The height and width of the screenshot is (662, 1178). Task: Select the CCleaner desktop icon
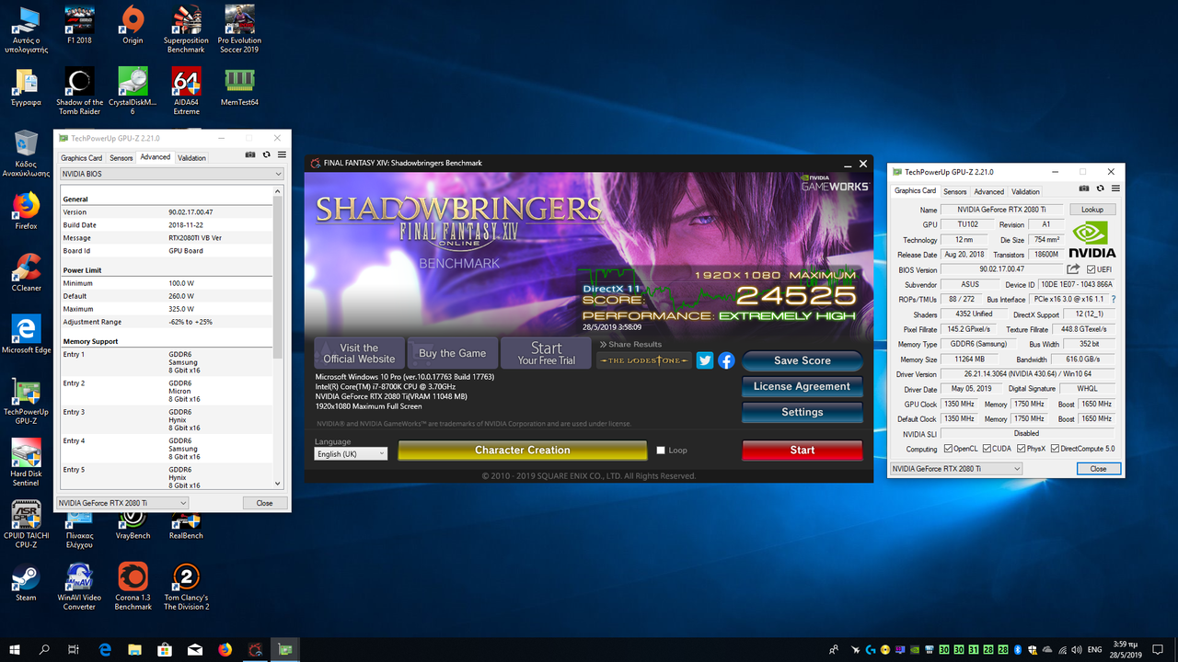[x=26, y=272]
